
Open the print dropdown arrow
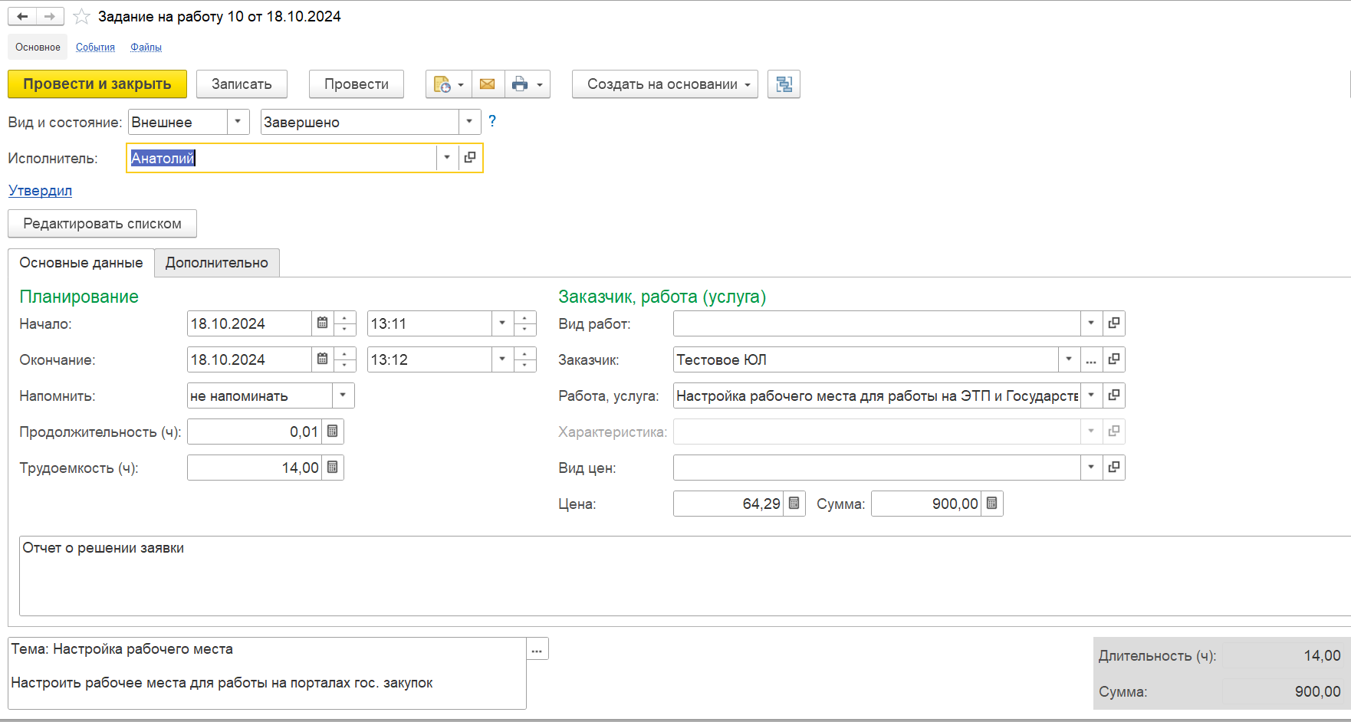click(x=541, y=84)
